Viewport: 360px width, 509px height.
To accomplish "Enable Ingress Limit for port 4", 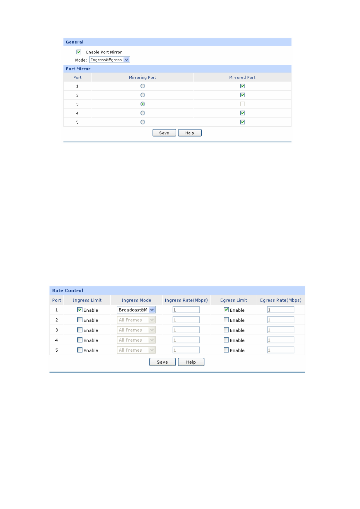I will pyautogui.click(x=80, y=340).
